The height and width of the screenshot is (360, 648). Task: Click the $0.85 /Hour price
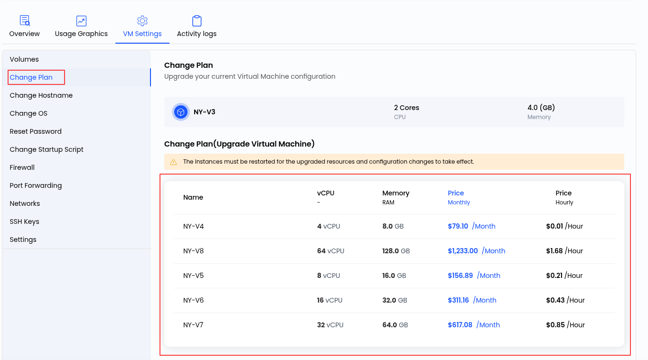(565, 325)
